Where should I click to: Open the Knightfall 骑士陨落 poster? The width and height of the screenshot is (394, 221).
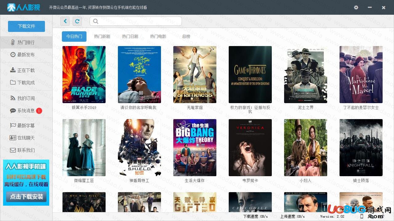click(361, 148)
